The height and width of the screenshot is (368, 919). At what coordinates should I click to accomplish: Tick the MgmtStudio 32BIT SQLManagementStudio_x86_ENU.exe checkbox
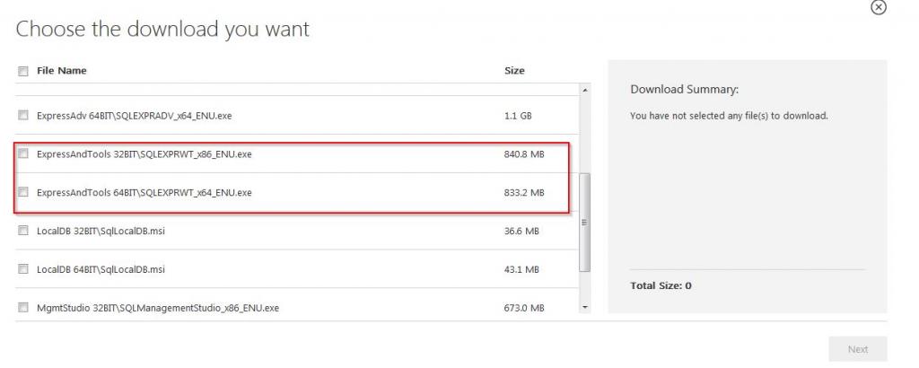[x=23, y=307]
